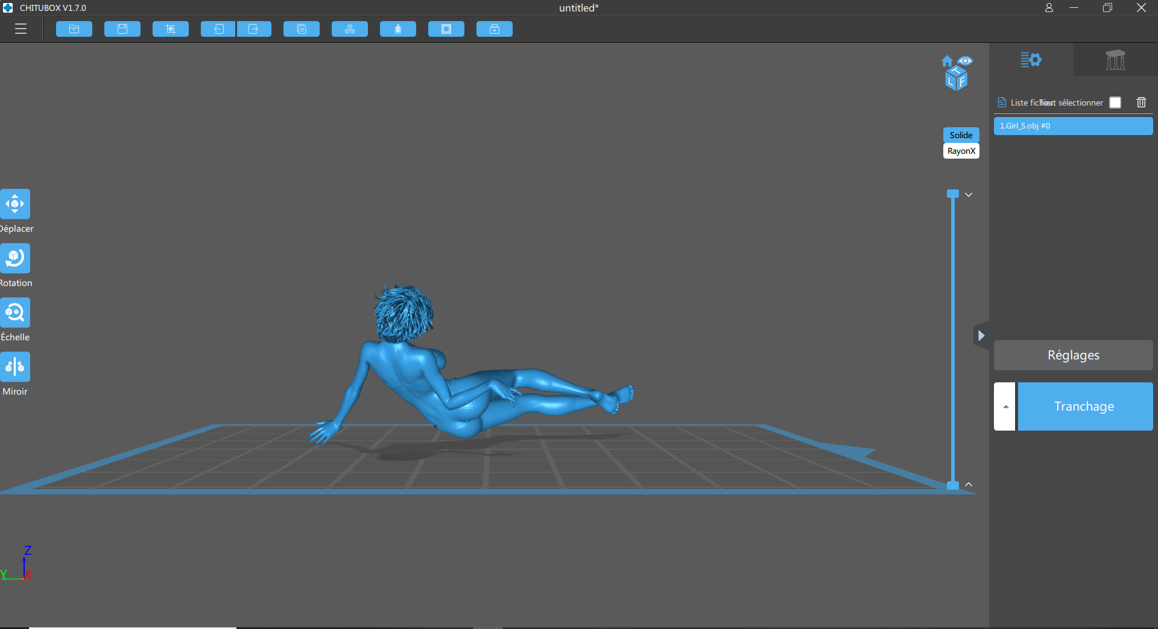Screen dimensions: 1158x629
Task: Delete selected files with trash icon
Action: [1141, 103]
